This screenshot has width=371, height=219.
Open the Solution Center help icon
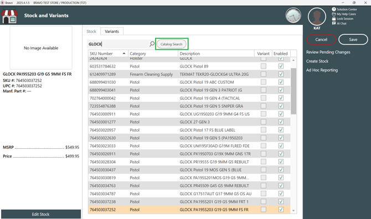pyautogui.click(x=334, y=9)
